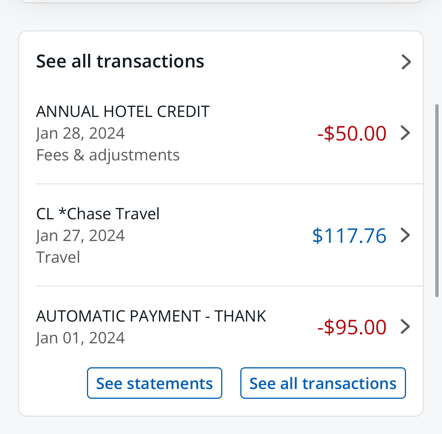Open the Annual Hotel Credit arrow
This screenshot has height=434, width=442.
pos(405,133)
